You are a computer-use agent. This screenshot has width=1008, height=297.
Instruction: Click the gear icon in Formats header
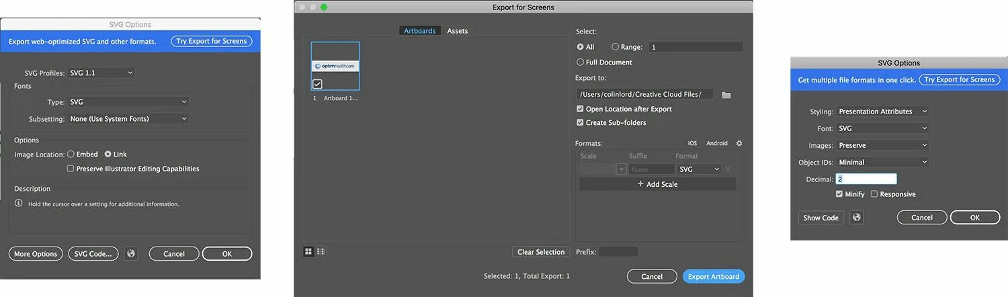739,143
